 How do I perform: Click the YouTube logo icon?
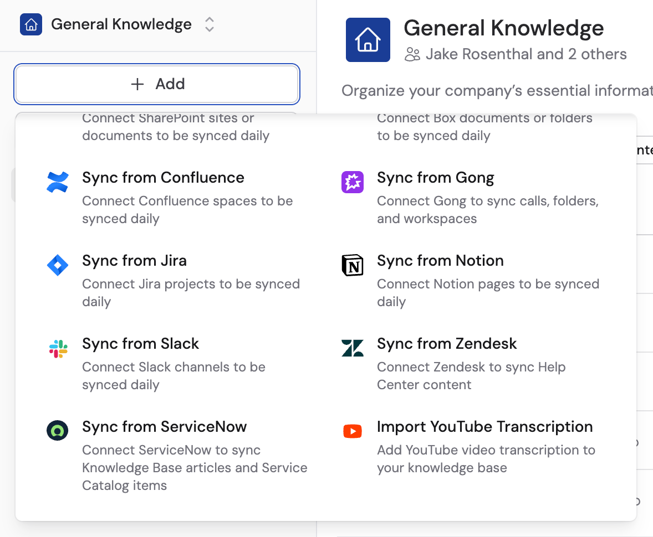click(x=353, y=431)
